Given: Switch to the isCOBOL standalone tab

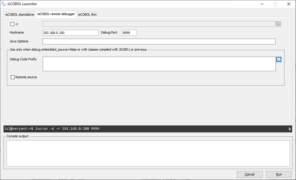Looking at the screenshot, I should pyautogui.click(x=20, y=14).
